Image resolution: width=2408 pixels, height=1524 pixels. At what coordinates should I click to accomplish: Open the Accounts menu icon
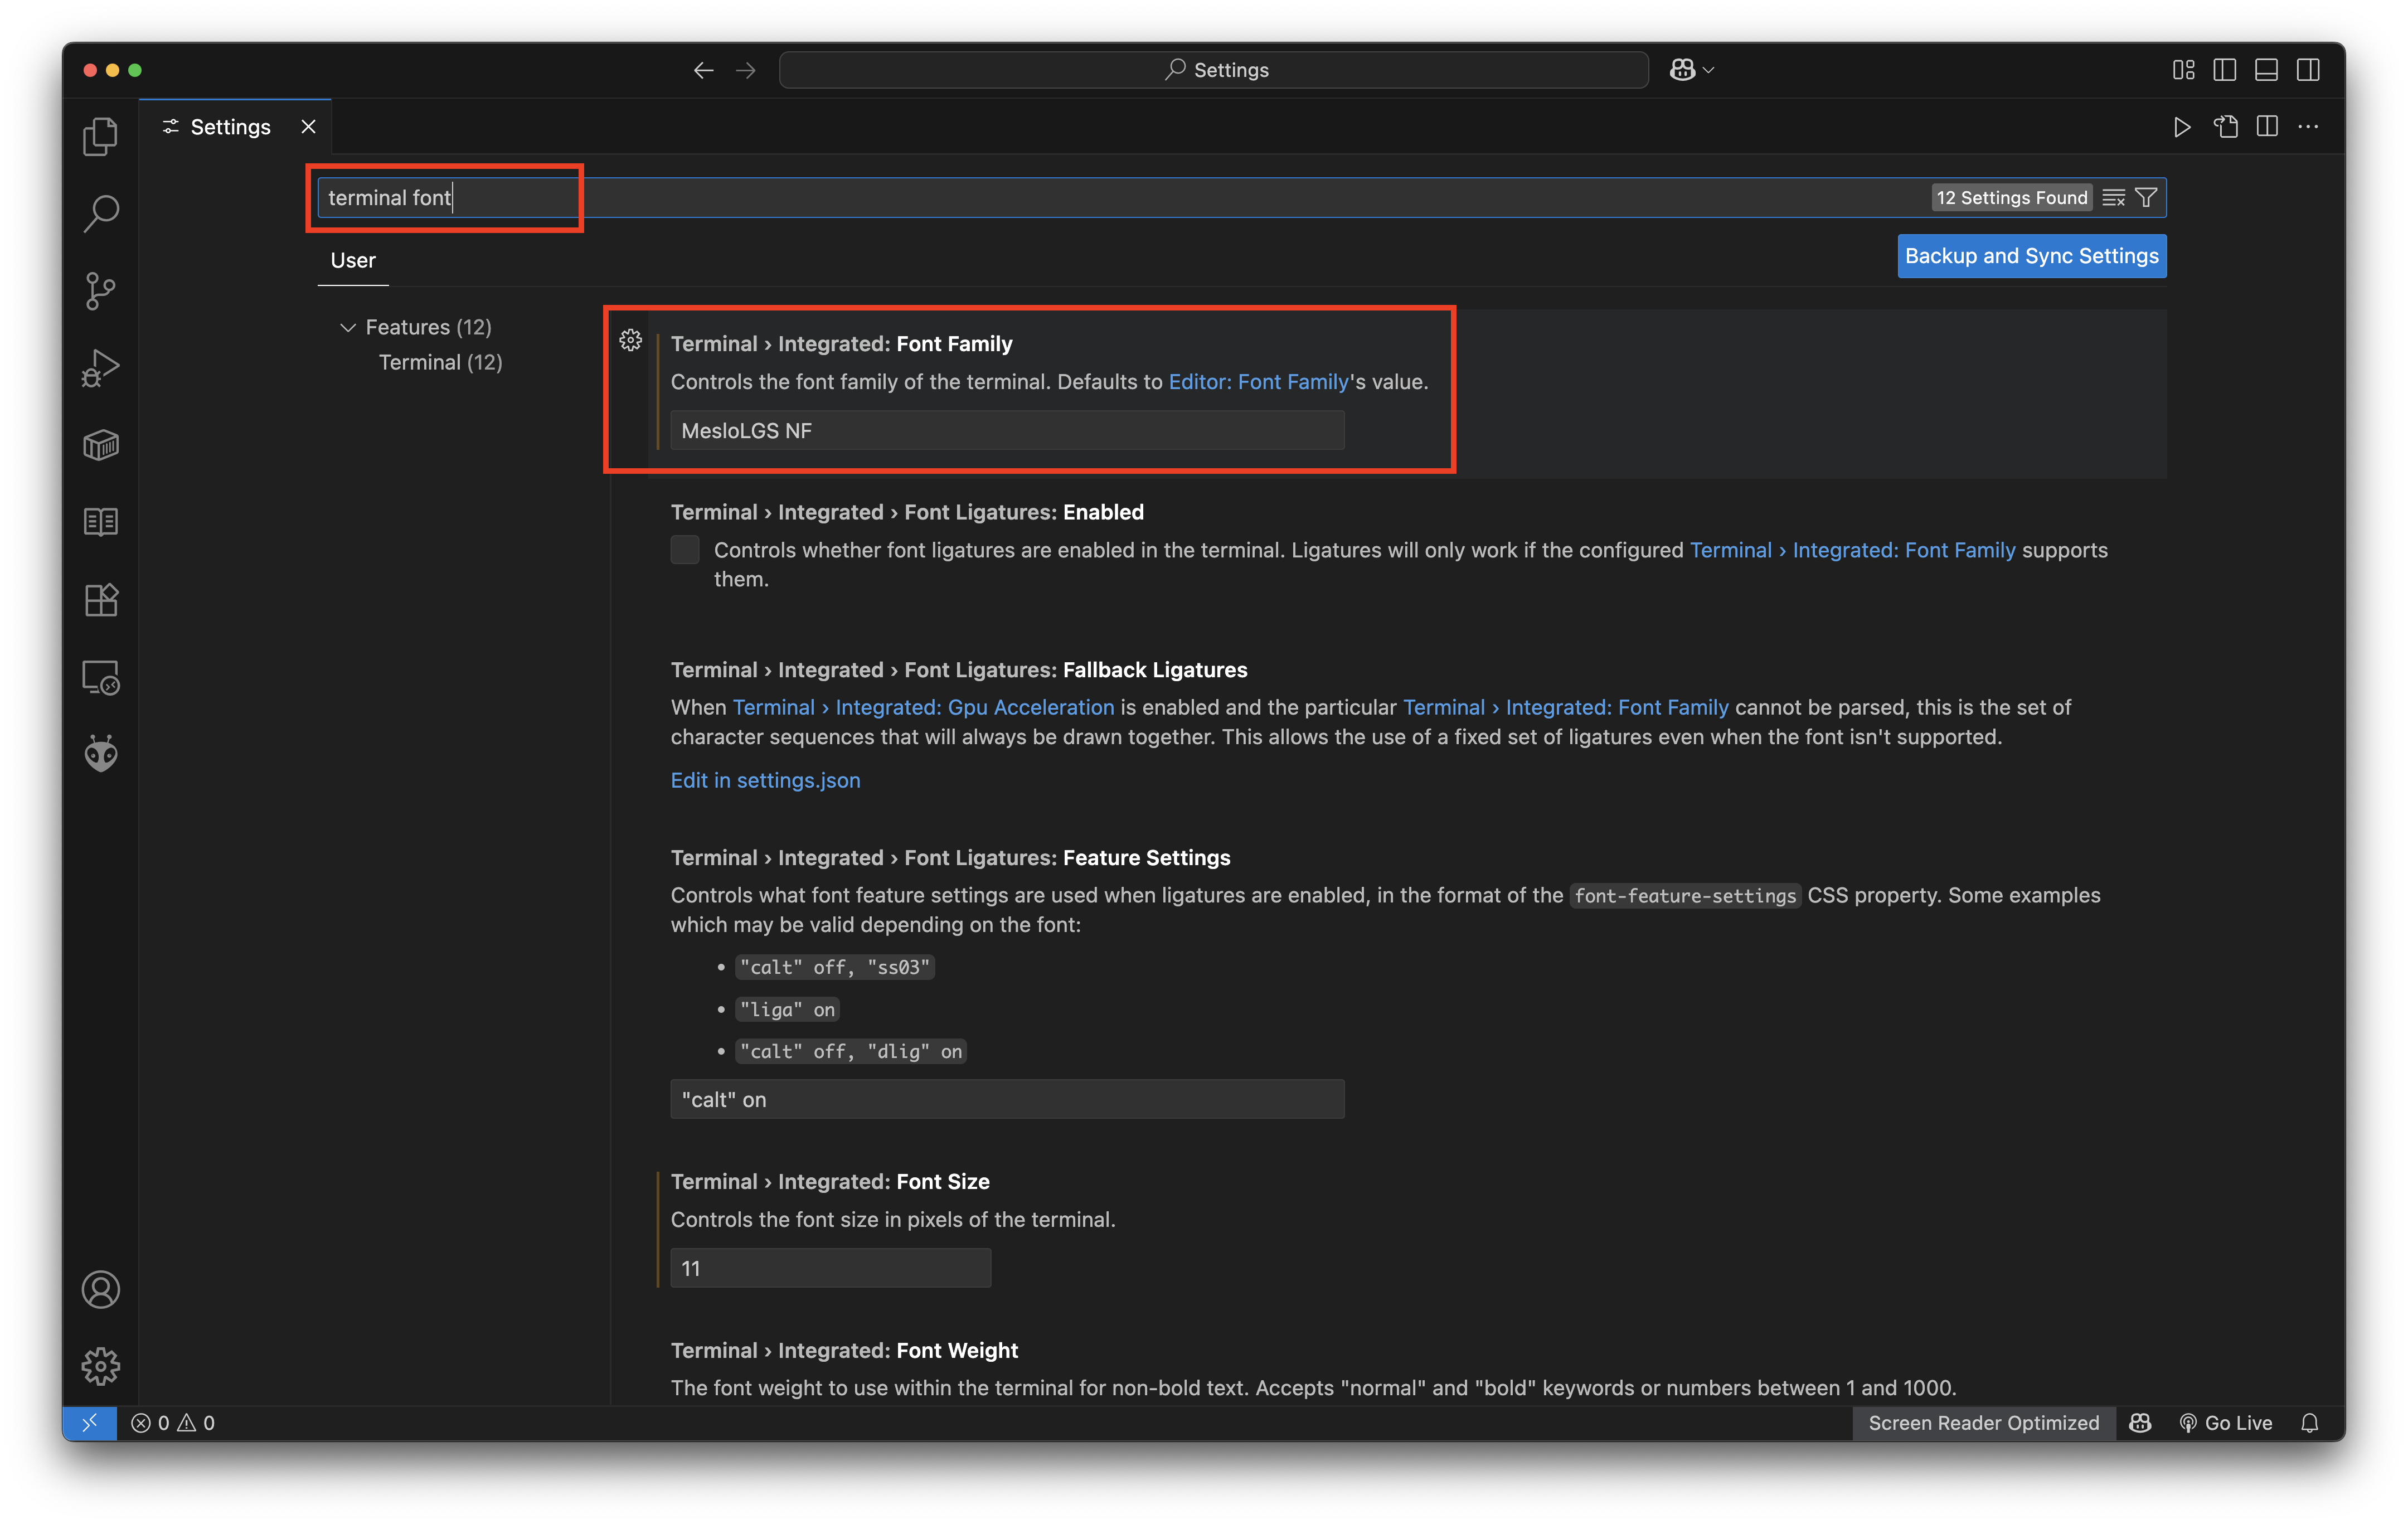point(100,1290)
